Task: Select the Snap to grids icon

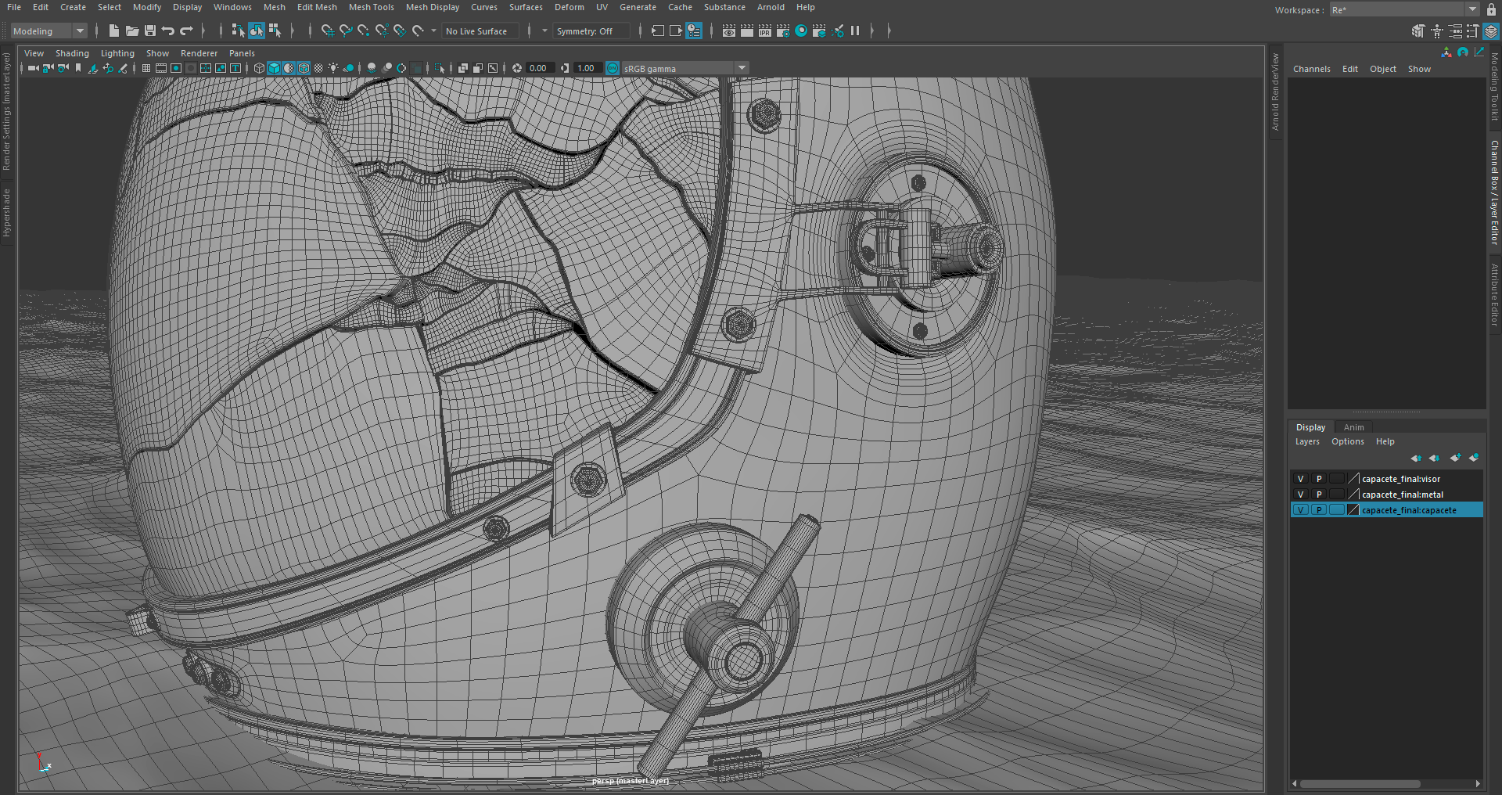Action: [327, 31]
